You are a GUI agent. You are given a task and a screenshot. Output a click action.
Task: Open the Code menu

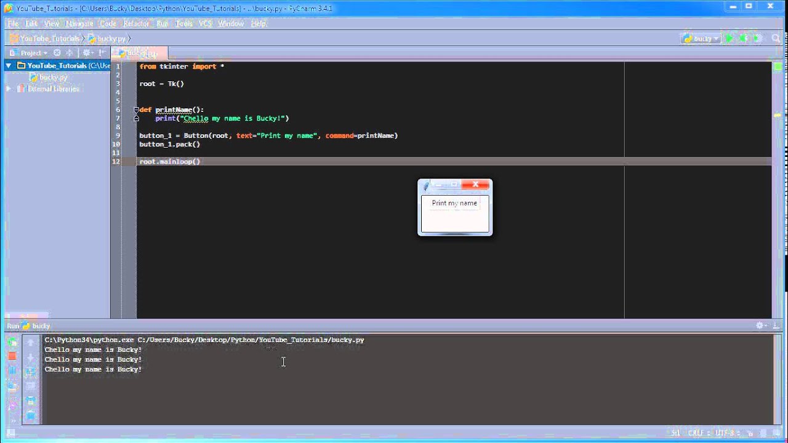click(108, 23)
